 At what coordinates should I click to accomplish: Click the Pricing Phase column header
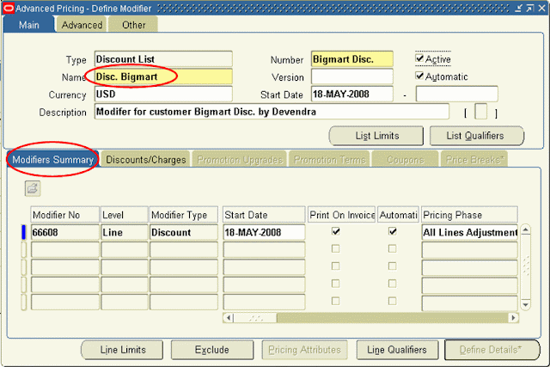(470, 215)
